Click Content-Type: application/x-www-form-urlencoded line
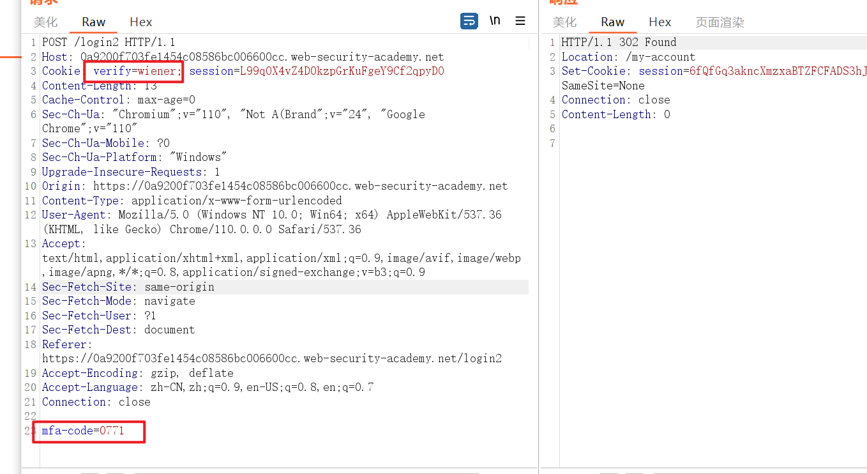The height and width of the screenshot is (474, 867). click(192, 201)
